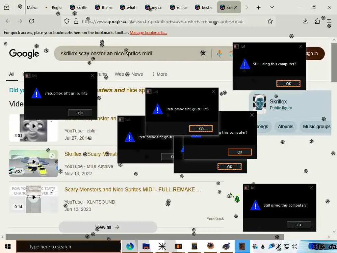Close the lol dialog covering Sign in
337x253 pixels.
coord(301,46)
